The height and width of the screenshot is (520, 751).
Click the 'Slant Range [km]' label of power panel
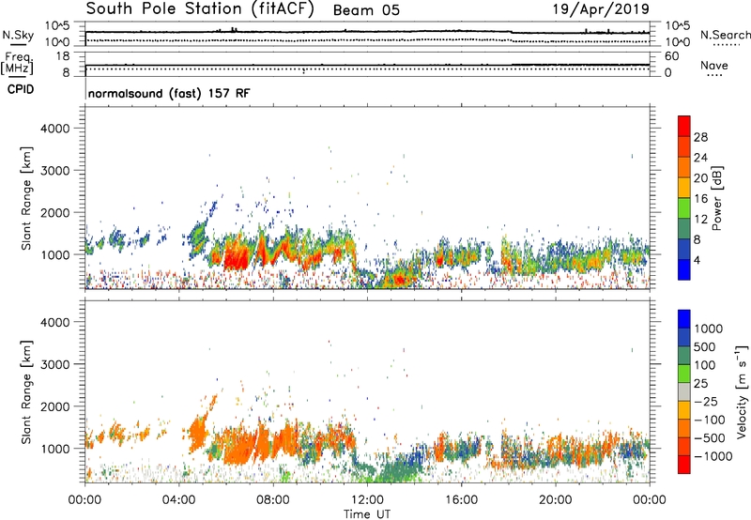point(26,198)
